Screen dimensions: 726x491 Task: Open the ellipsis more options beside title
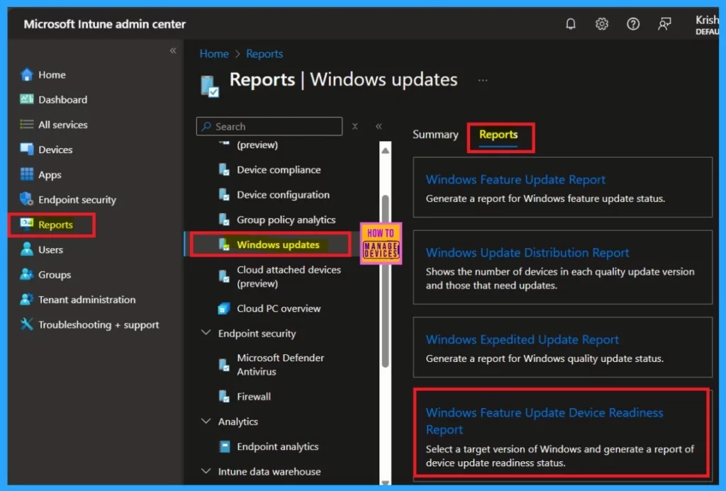pos(483,80)
